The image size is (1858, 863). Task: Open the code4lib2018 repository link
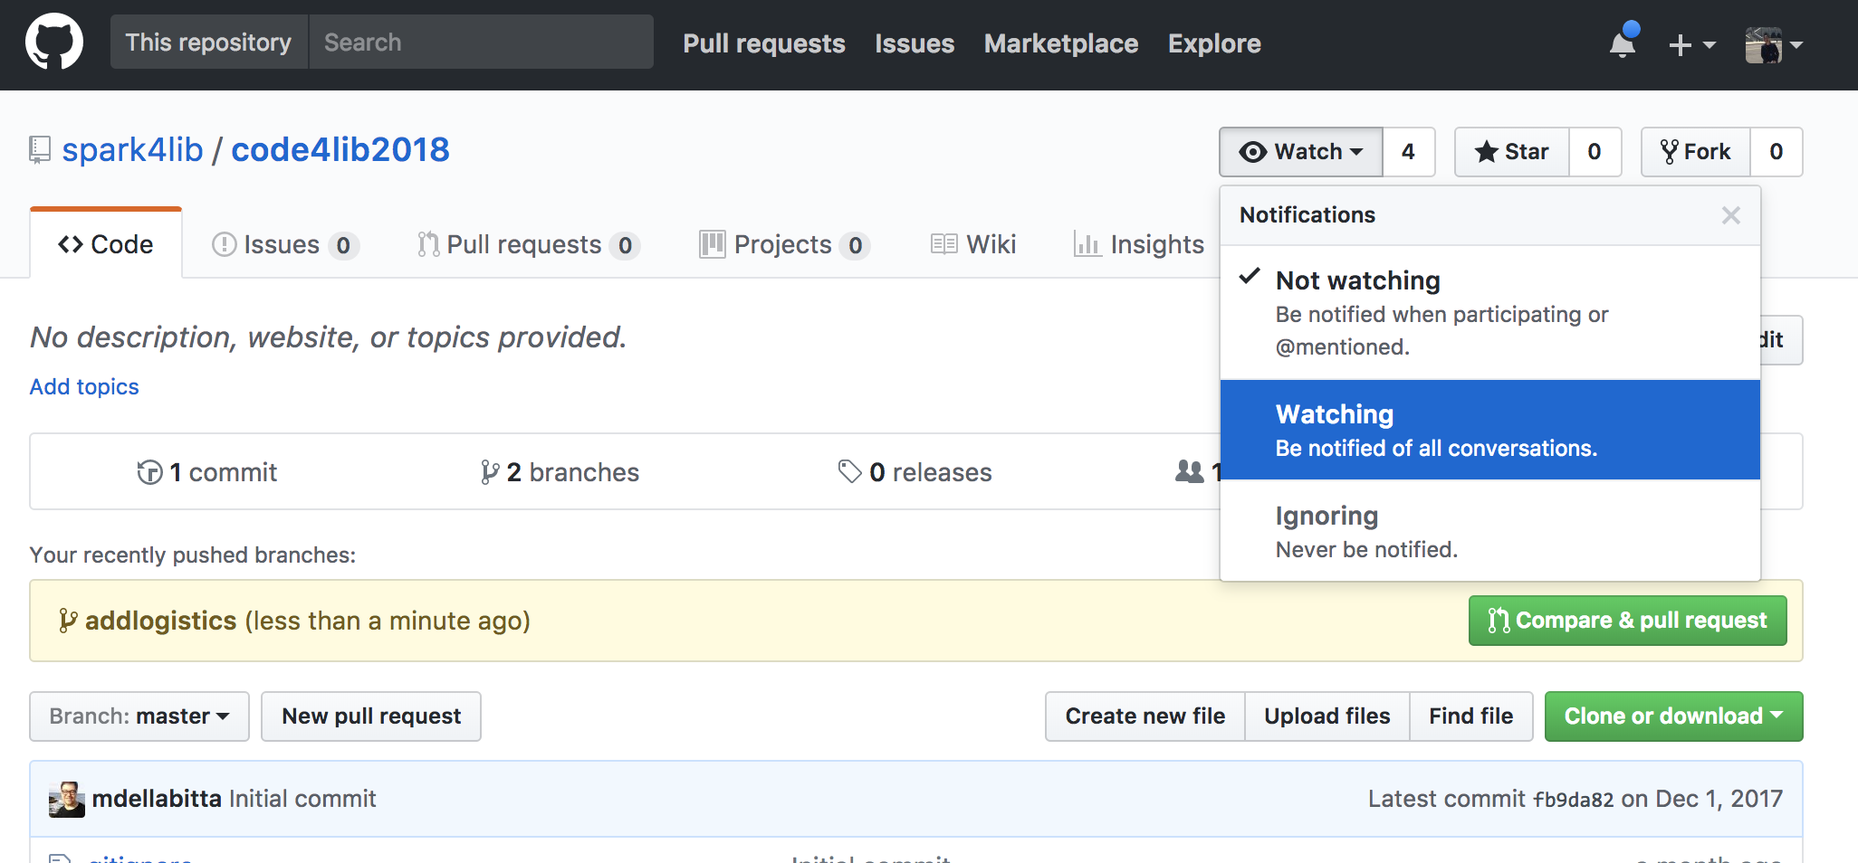click(340, 149)
